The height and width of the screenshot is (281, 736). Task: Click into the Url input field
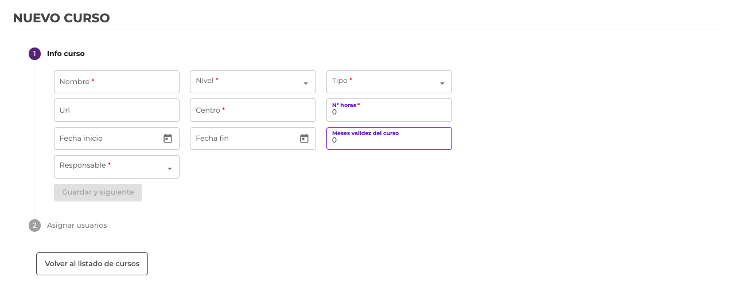point(116,110)
